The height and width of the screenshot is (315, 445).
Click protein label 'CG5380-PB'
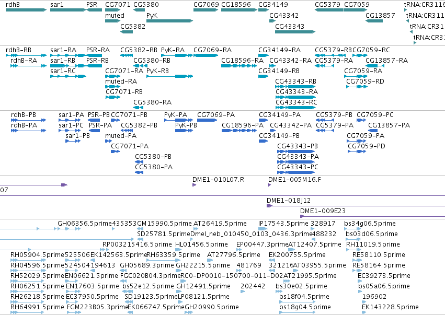(x=153, y=157)
